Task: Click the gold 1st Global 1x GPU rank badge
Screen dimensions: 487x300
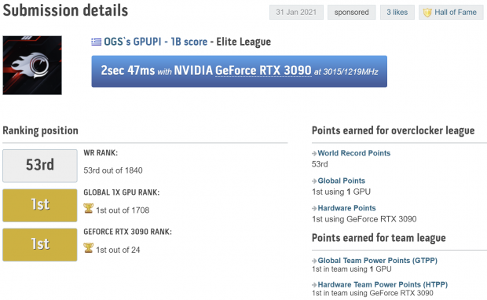Action: (x=40, y=205)
